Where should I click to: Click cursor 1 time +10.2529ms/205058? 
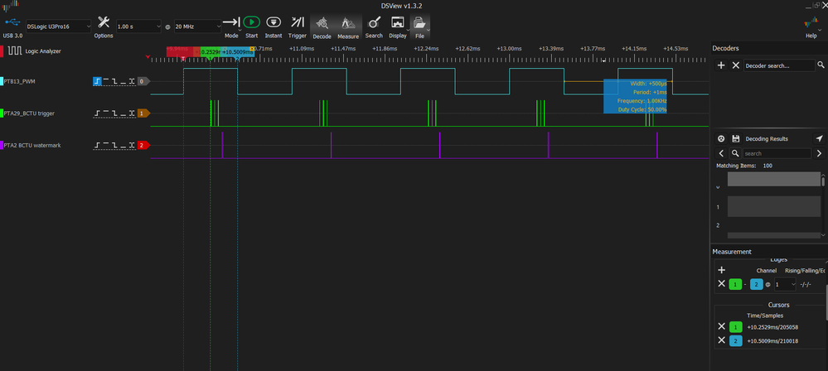[x=772, y=327]
